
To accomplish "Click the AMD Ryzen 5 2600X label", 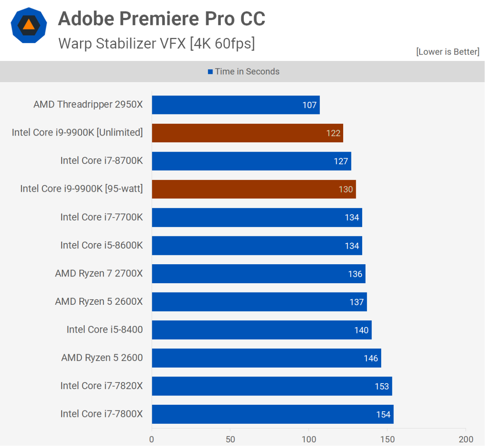I will (99, 301).
